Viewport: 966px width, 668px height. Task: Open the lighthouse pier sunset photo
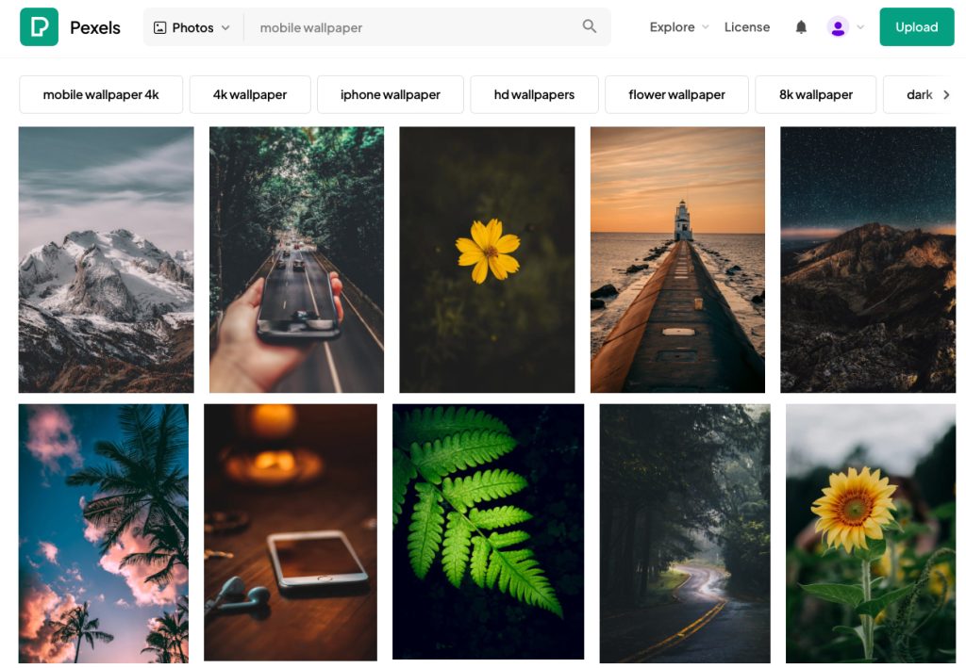coord(677,259)
